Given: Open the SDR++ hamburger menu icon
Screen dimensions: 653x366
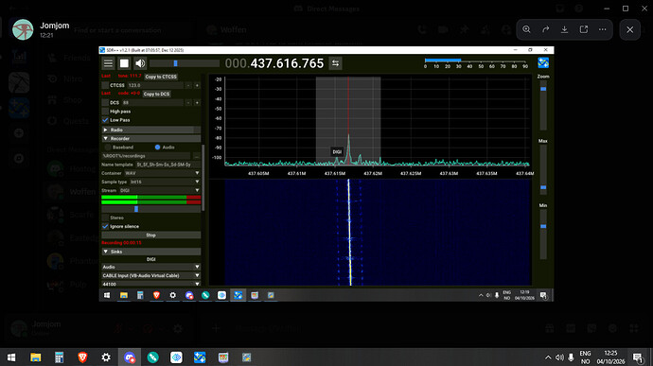Looking at the screenshot, I should pyautogui.click(x=108, y=63).
